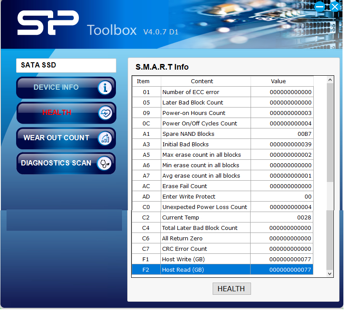The height and width of the screenshot is (310, 346).
Task: Click the value 00B7 for Spare NAND Blocks
Action: coord(304,134)
